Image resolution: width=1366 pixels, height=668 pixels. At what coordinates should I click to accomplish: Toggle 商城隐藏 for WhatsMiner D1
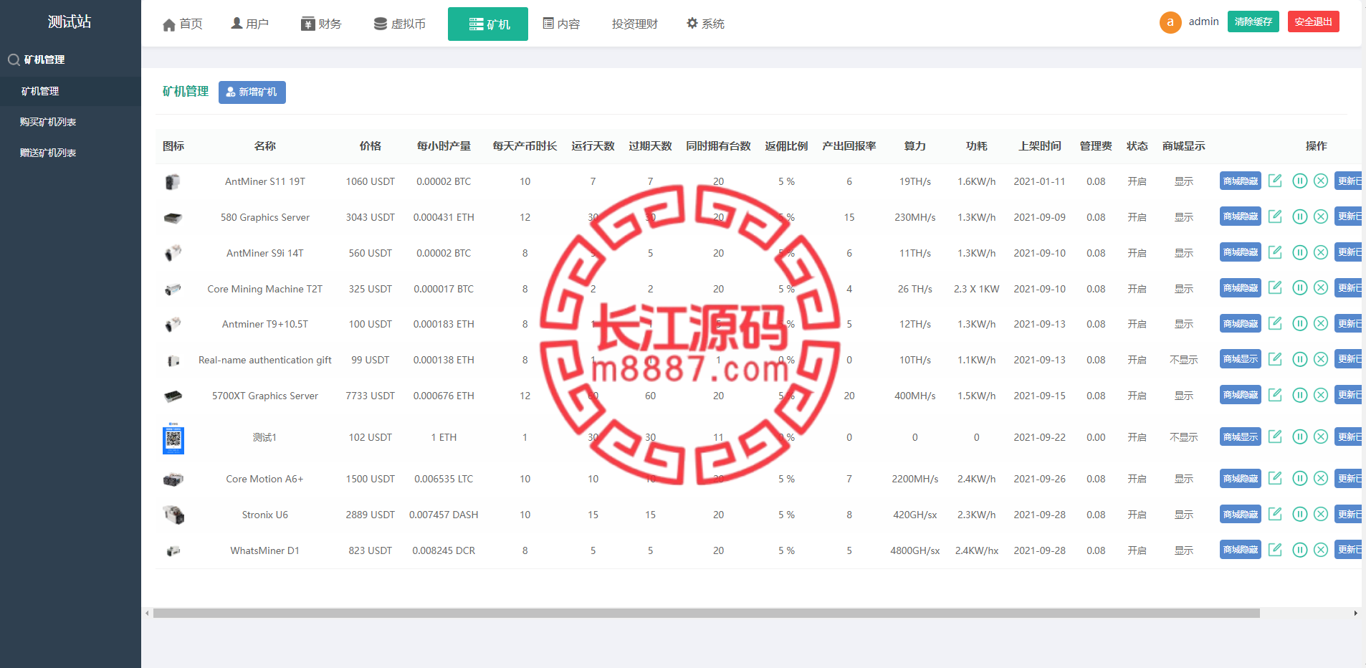click(x=1241, y=550)
